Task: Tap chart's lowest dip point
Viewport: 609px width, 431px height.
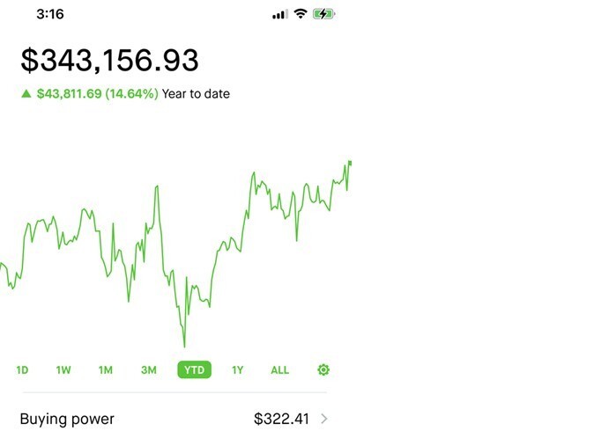Action: 184,345
